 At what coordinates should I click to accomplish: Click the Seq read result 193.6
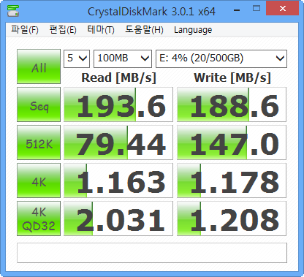[x=118, y=105]
